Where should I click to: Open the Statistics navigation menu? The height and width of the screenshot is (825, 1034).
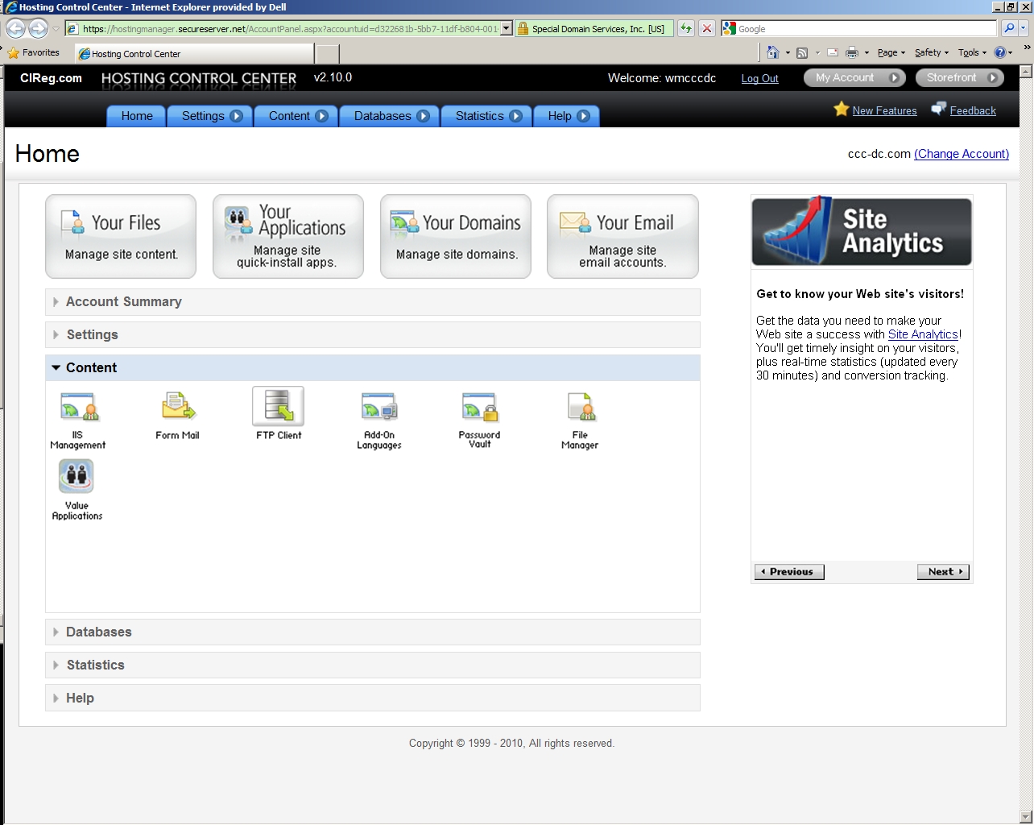[487, 116]
